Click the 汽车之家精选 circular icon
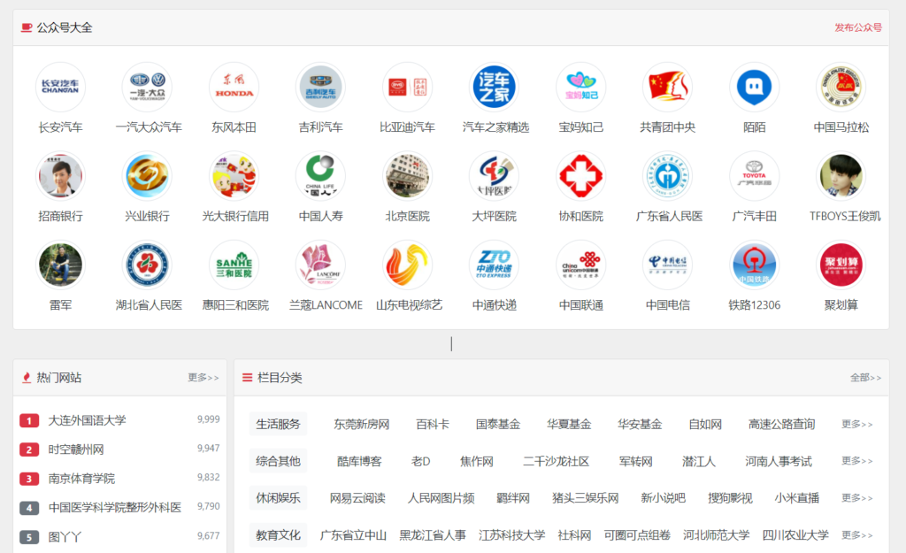 (x=494, y=87)
